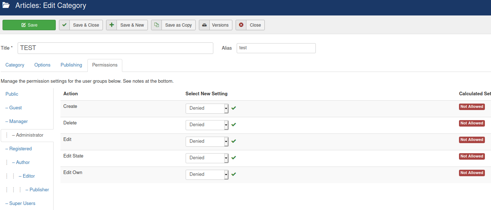Switch to the Category tab
Viewport: 491px width, 210px height.
pos(15,65)
